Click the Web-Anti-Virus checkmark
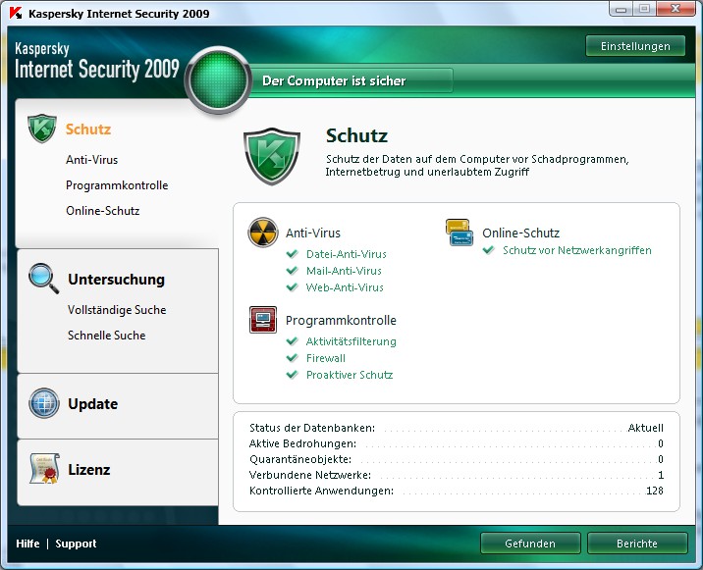Image resolution: width=703 pixels, height=570 pixels. pyautogui.click(x=293, y=287)
